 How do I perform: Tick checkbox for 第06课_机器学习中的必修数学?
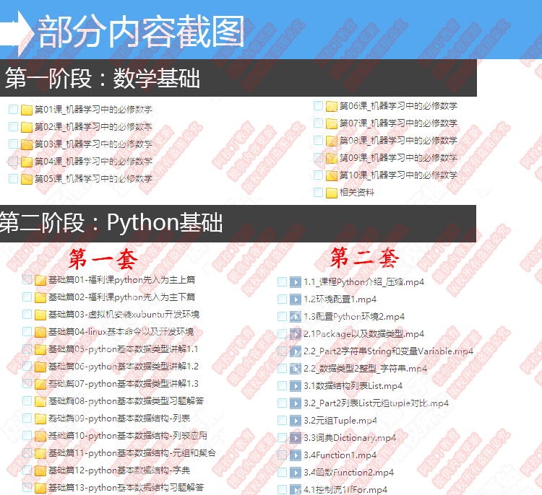(318, 105)
